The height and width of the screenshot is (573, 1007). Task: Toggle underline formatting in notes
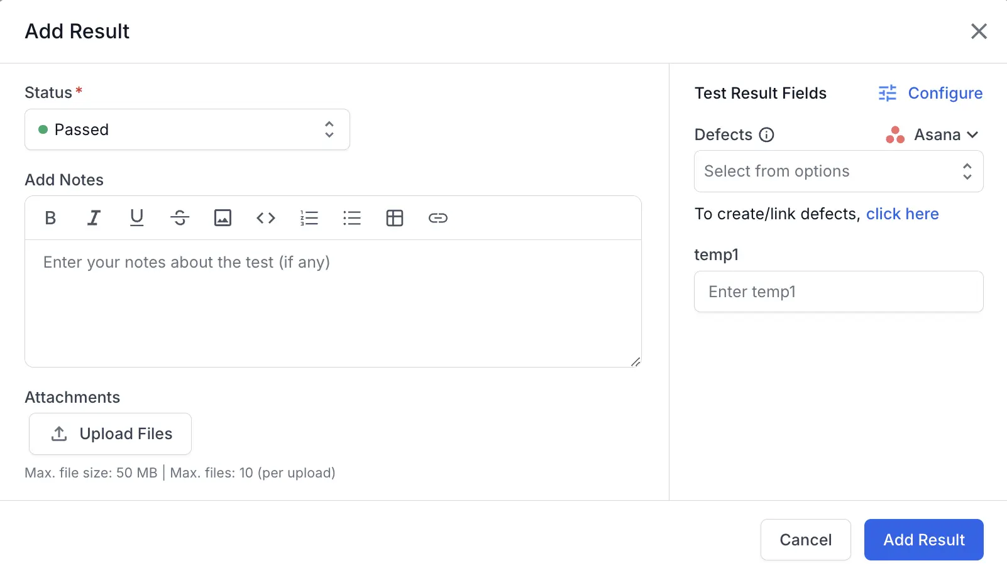coord(136,218)
